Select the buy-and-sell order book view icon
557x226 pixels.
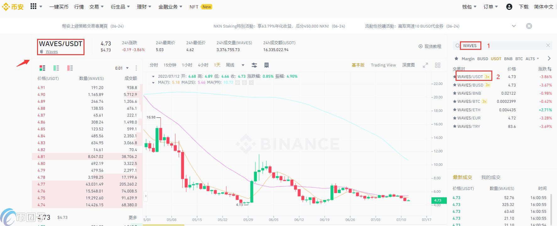point(42,68)
